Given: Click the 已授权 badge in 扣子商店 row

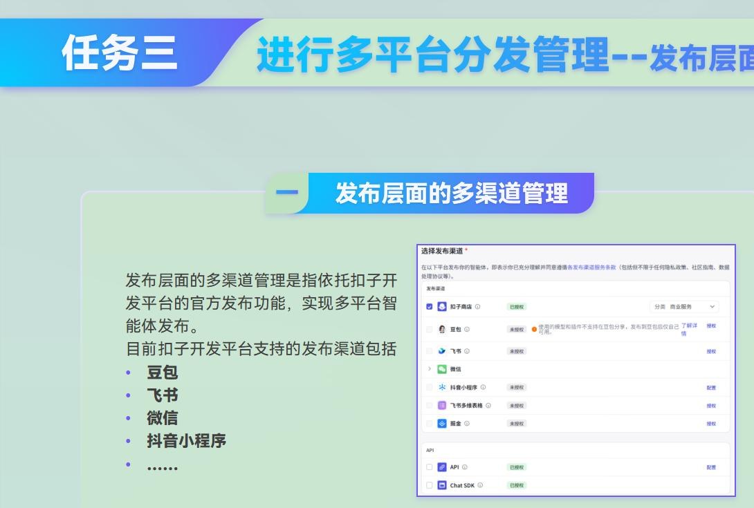Looking at the screenshot, I should pos(517,307).
